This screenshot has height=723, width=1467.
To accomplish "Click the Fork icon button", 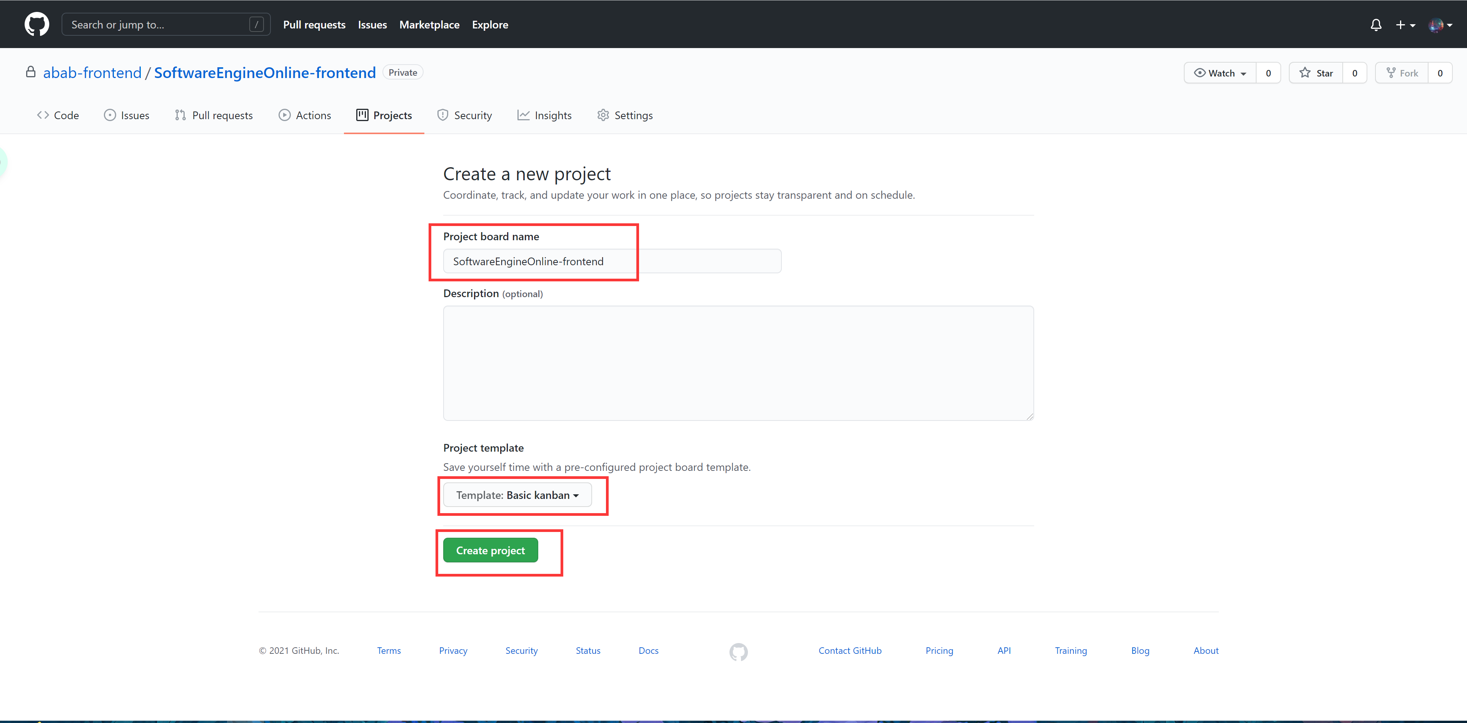I will point(1402,73).
